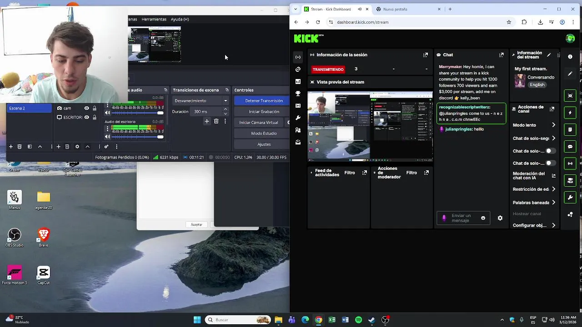Click the info icon in Kick right rail

pos(570,57)
